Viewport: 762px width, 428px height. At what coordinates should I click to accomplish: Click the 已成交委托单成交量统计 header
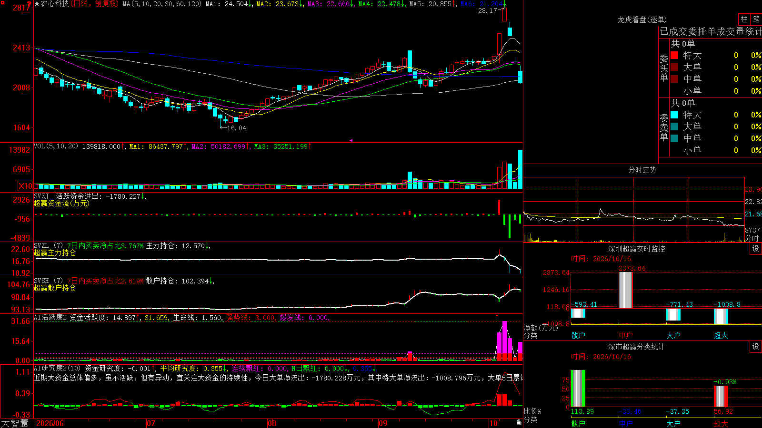pyautogui.click(x=711, y=31)
